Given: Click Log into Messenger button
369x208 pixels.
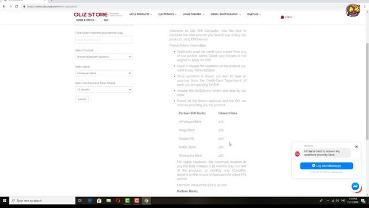Looking at the screenshot, I should 326,166.
